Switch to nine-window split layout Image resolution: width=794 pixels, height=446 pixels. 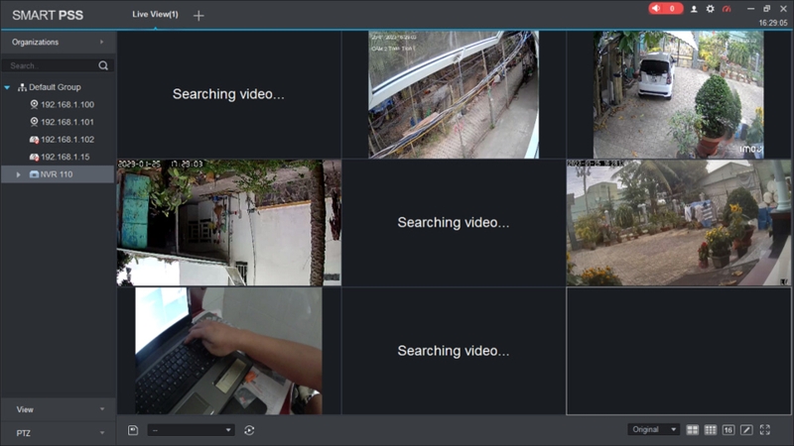(711, 430)
